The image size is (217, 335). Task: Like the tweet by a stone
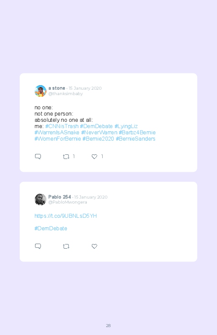click(x=94, y=156)
